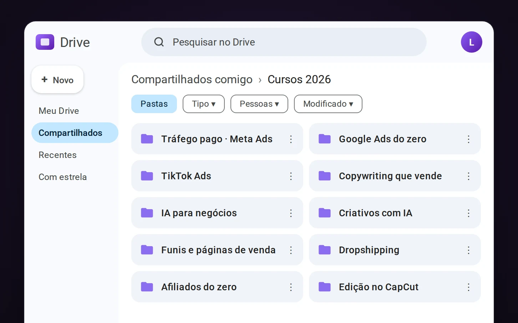The height and width of the screenshot is (323, 518).
Task: Click the purple Drive logo icon
Action: 45,42
